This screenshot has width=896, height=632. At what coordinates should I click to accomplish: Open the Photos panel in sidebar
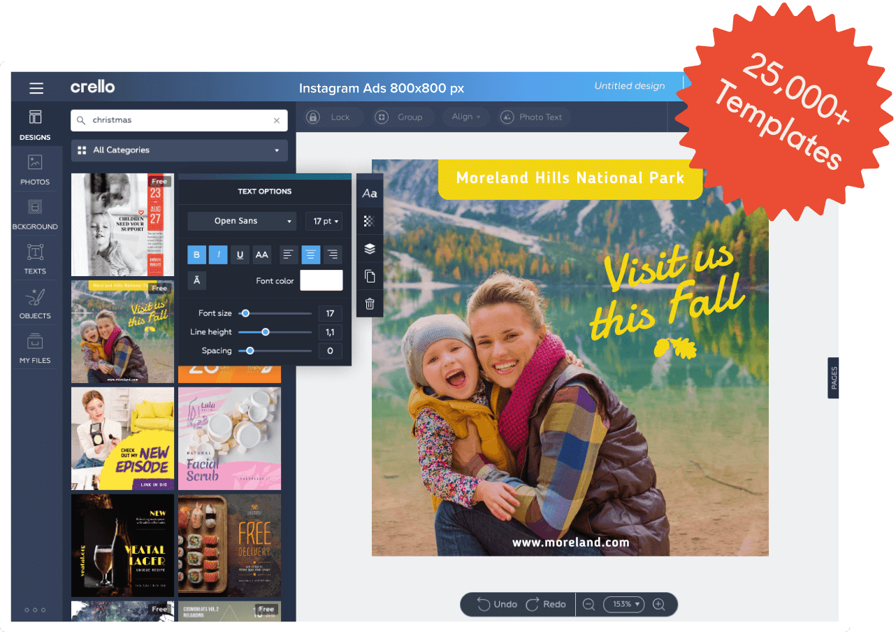tap(35, 169)
